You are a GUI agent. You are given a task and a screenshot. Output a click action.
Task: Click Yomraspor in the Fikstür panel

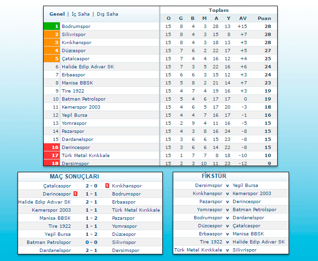pos(209,210)
